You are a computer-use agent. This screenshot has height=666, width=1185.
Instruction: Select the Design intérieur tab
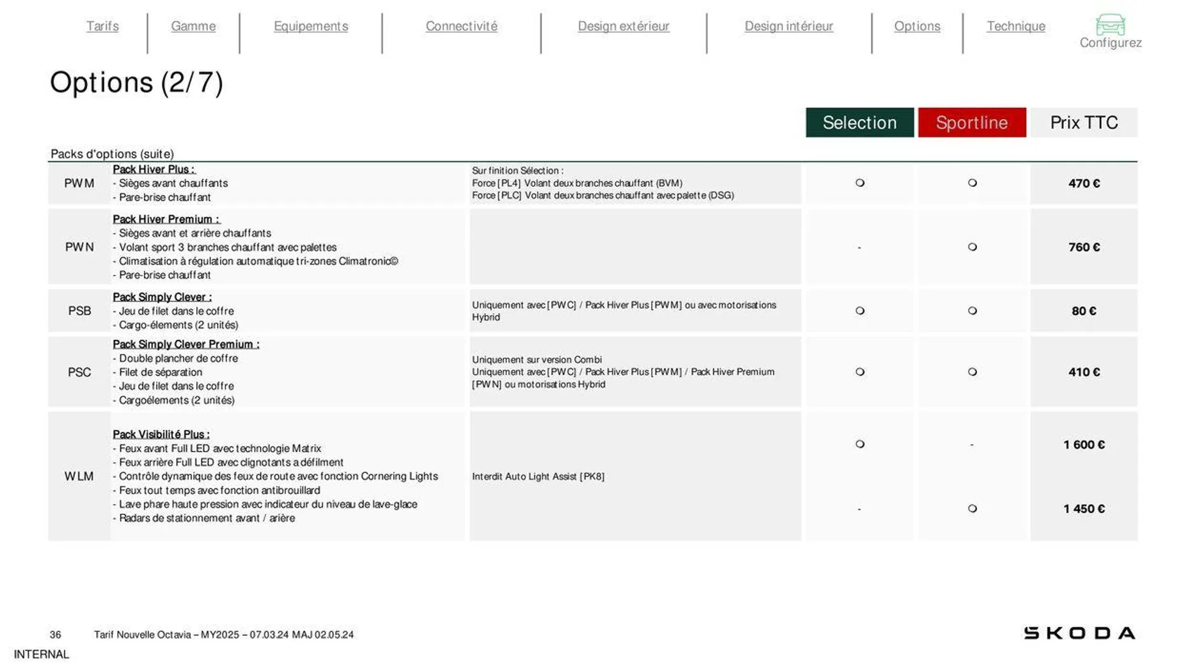click(x=789, y=26)
